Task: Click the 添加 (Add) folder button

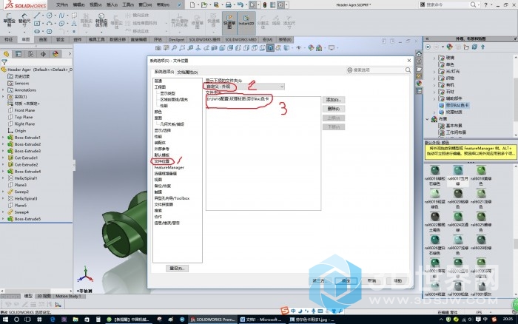Action: click(x=334, y=99)
